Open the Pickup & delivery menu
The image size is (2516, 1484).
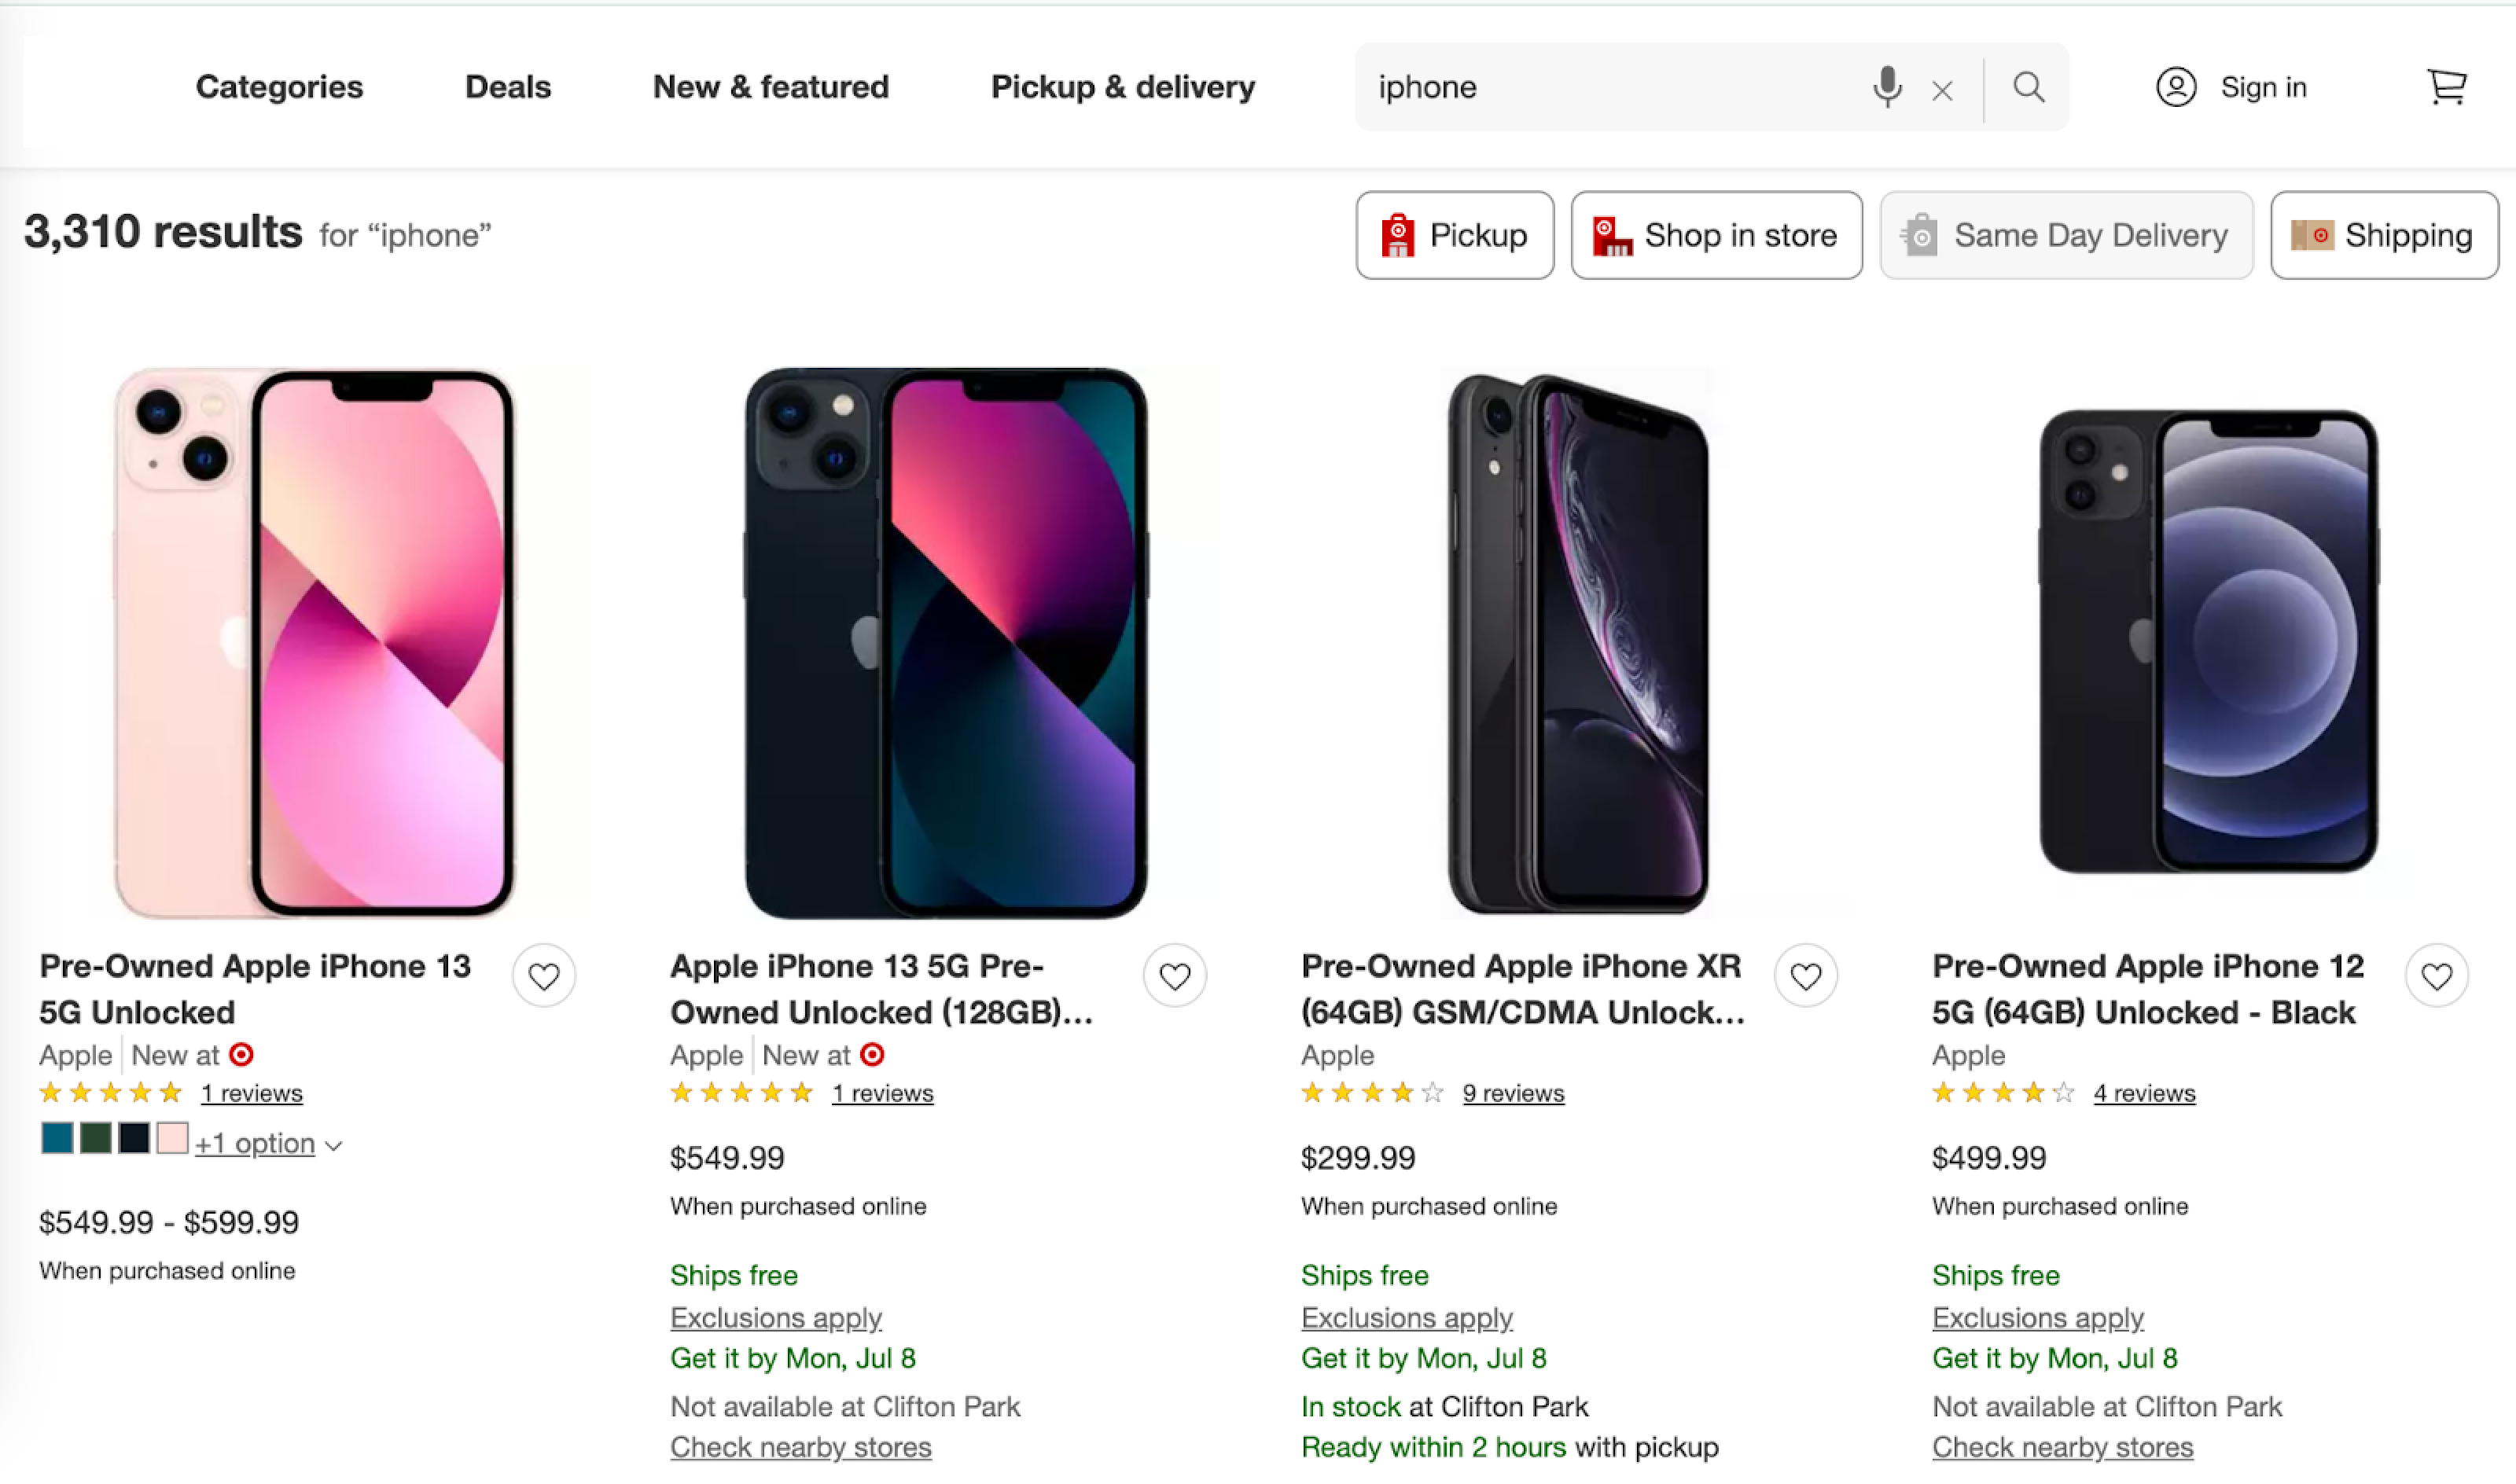pos(1123,87)
